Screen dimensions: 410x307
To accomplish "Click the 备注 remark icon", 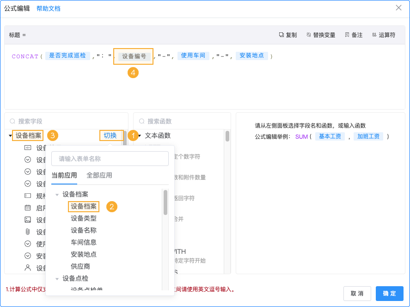I will (x=347, y=34).
